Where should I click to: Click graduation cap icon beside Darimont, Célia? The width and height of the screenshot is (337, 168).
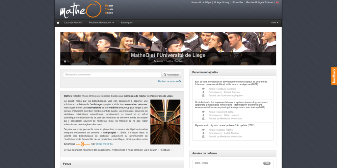(x=203, y=112)
